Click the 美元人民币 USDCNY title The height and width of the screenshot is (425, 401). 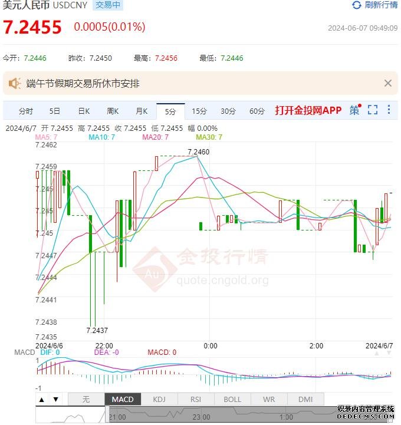45,5
